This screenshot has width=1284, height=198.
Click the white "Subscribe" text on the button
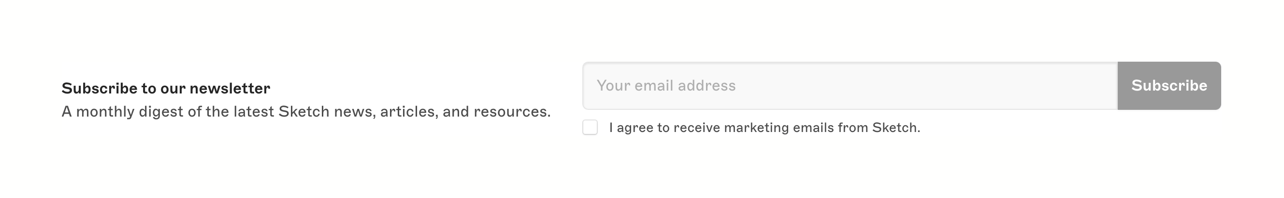[1169, 86]
